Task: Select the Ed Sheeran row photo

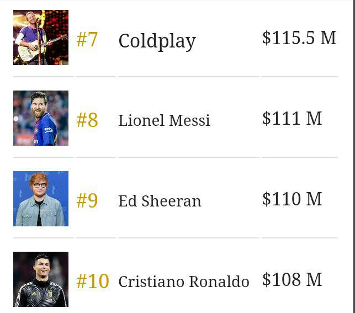Action: 41,199
